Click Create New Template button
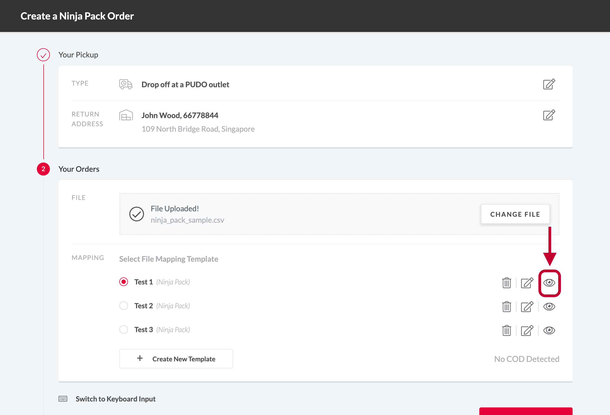 point(176,358)
